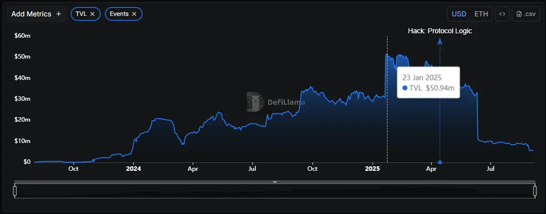Click the DefiLlama watermark logo
Viewport: 546px width, 214px height.
click(255, 102)
